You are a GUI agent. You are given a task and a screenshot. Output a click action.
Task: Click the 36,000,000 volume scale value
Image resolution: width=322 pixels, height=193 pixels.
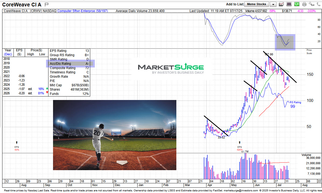[x=313, y=158]
